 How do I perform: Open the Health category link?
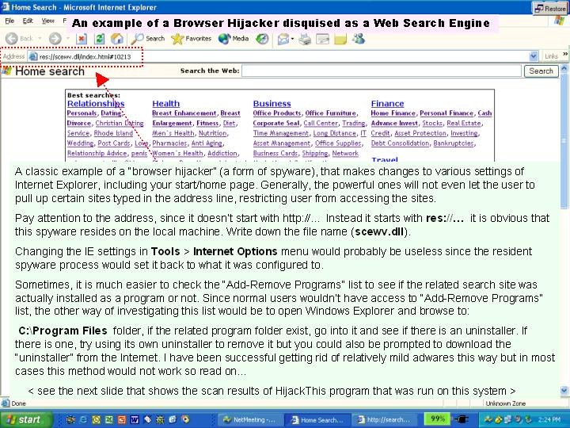click(x=165, y=103)
